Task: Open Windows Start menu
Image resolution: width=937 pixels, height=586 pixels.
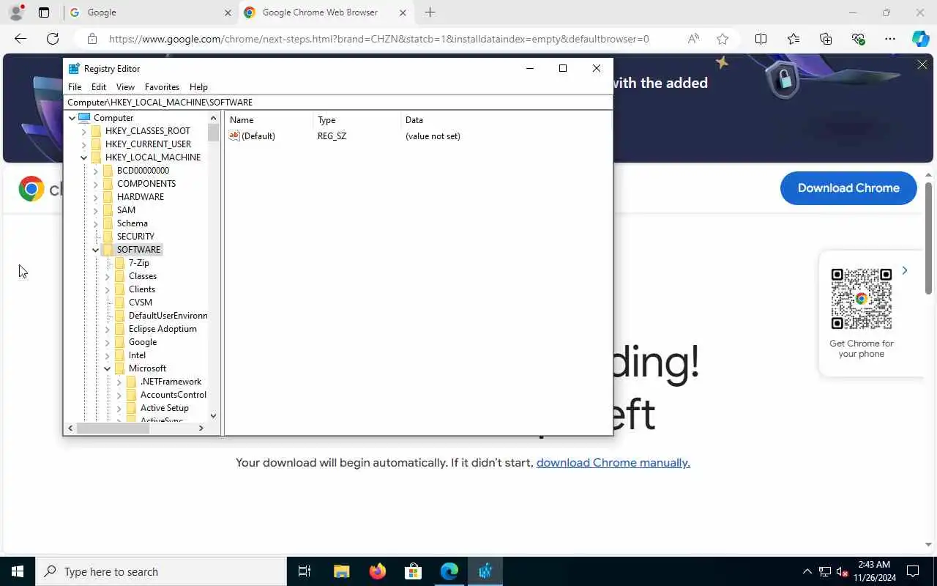Action: pyautogui.click(x=18, y=571)
